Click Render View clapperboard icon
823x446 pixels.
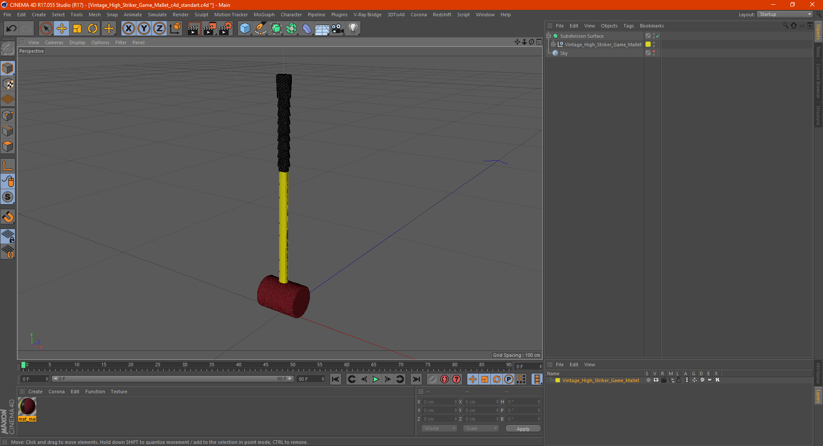tap(194, 29)
